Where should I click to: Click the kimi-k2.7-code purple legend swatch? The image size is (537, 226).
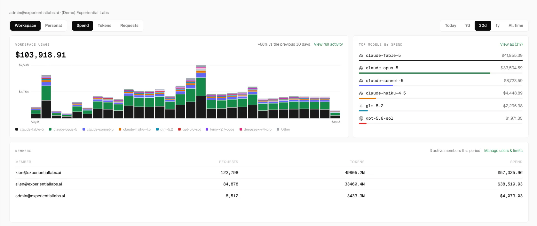pos(207,129)
